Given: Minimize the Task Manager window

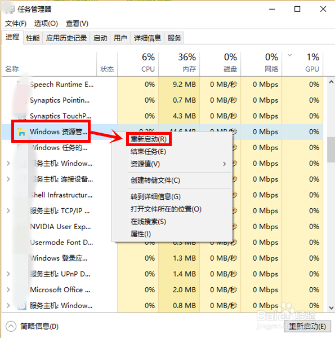Looking at the screenshot, I should [x=272, y=9].
